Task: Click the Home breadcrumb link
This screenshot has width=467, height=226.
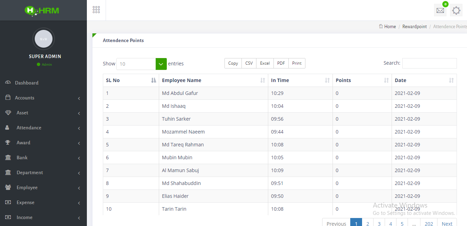Action: click(x=390, y=26)
